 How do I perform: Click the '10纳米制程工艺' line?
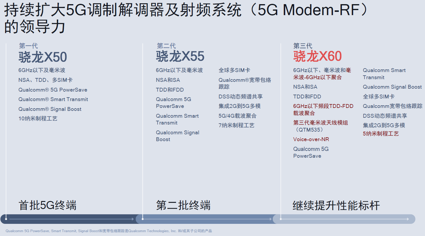coord(38,119)
